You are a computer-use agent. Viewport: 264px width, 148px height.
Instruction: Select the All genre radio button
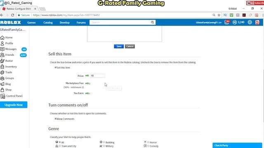coord(60,142)
